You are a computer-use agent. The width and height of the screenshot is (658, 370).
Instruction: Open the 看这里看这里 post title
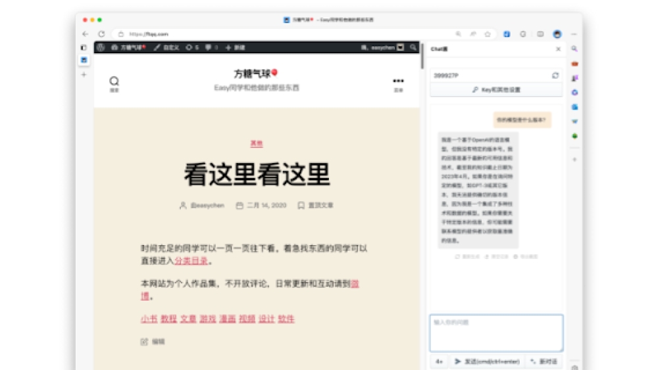[257, 174]
